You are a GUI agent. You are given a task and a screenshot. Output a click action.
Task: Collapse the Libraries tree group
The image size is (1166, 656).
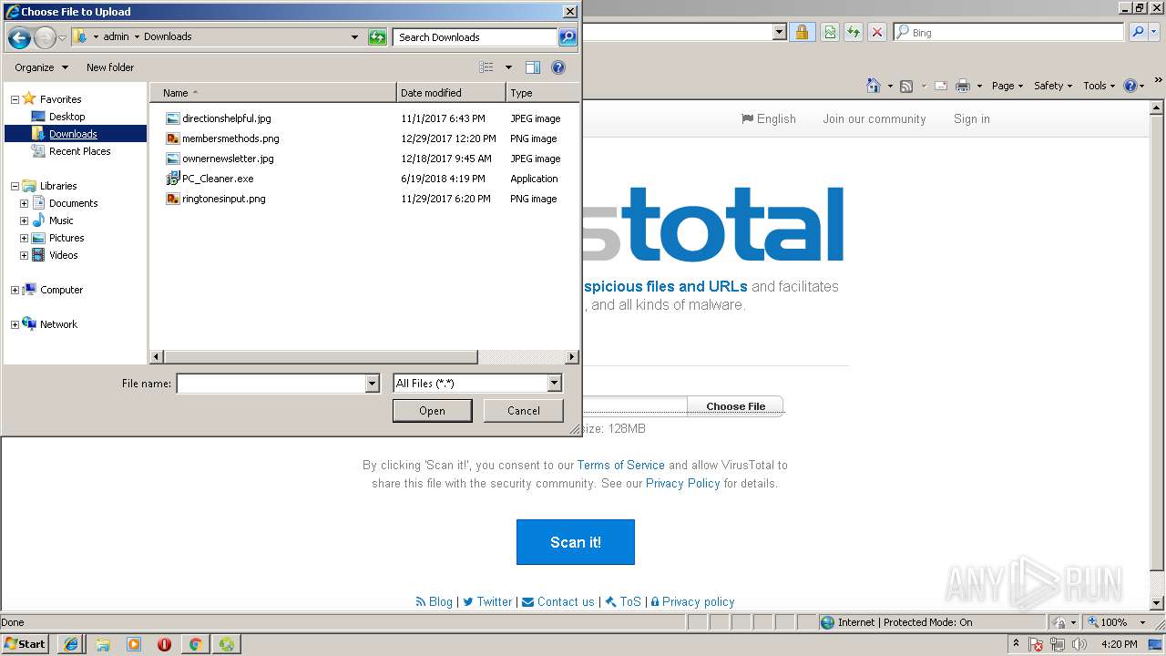15,186
